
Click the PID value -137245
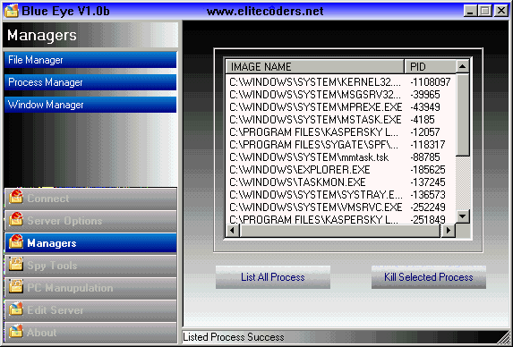(x=428, y=182)
